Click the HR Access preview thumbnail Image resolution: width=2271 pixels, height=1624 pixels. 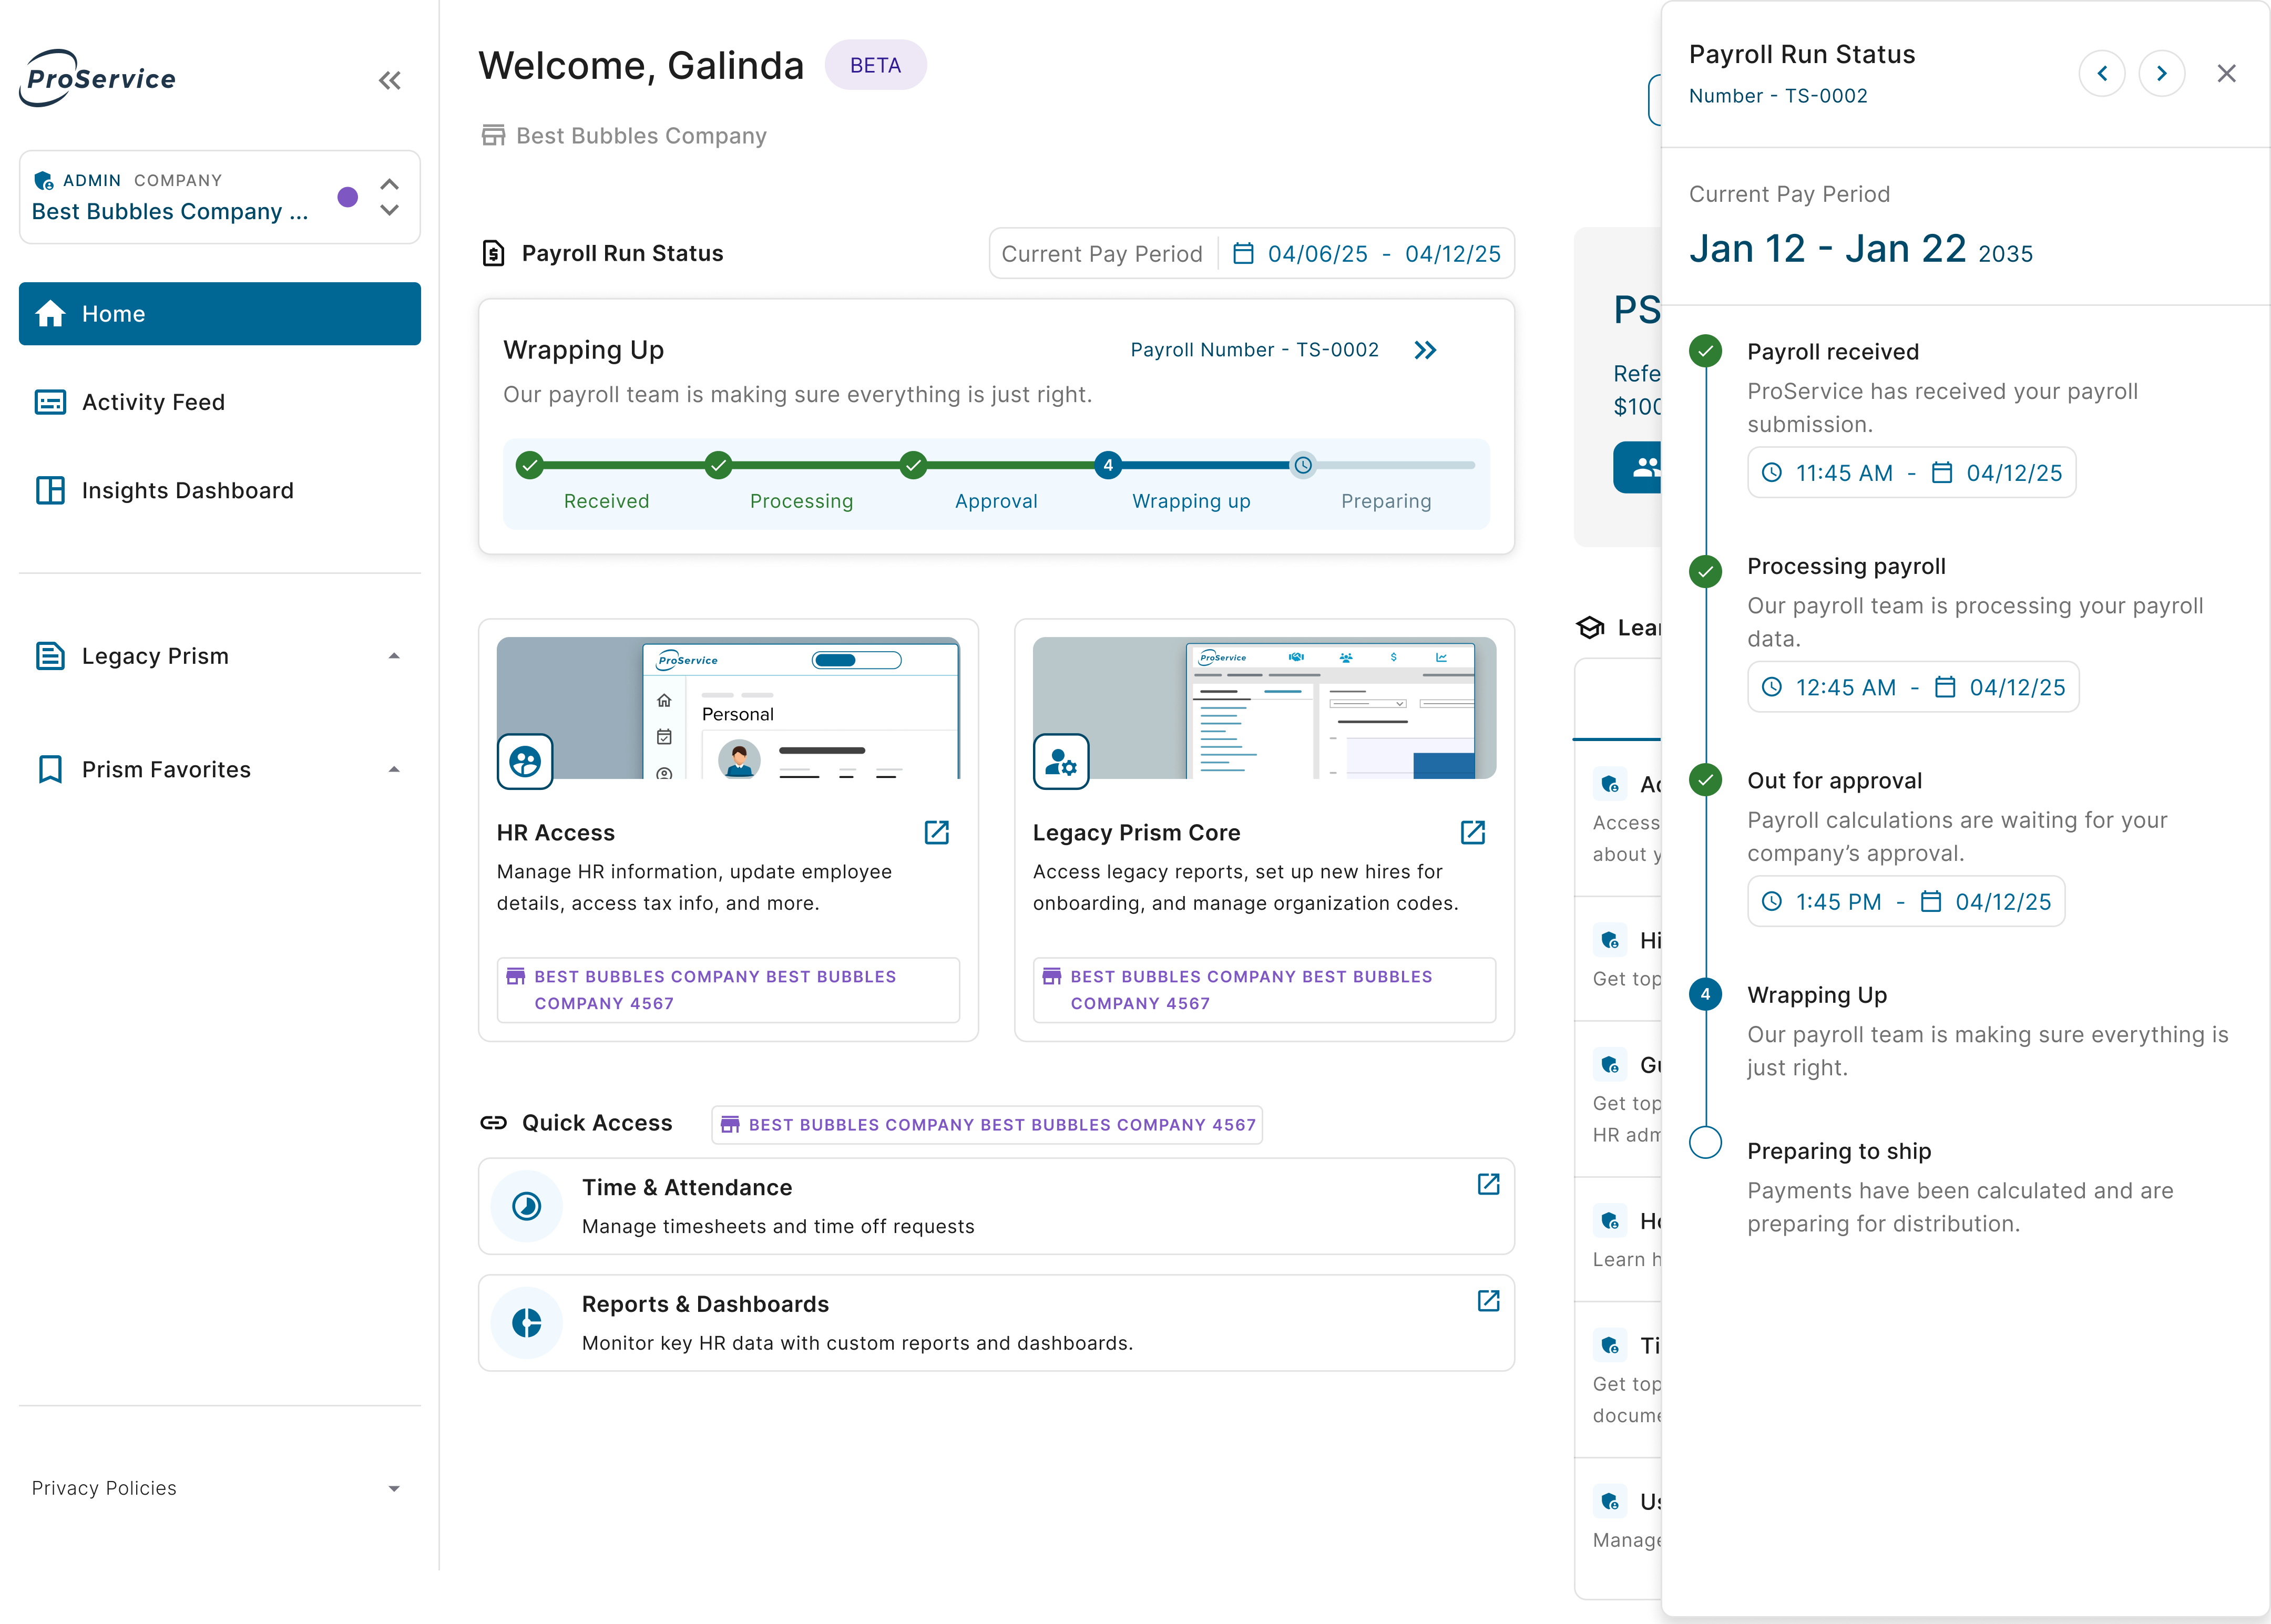pos(728,708)
